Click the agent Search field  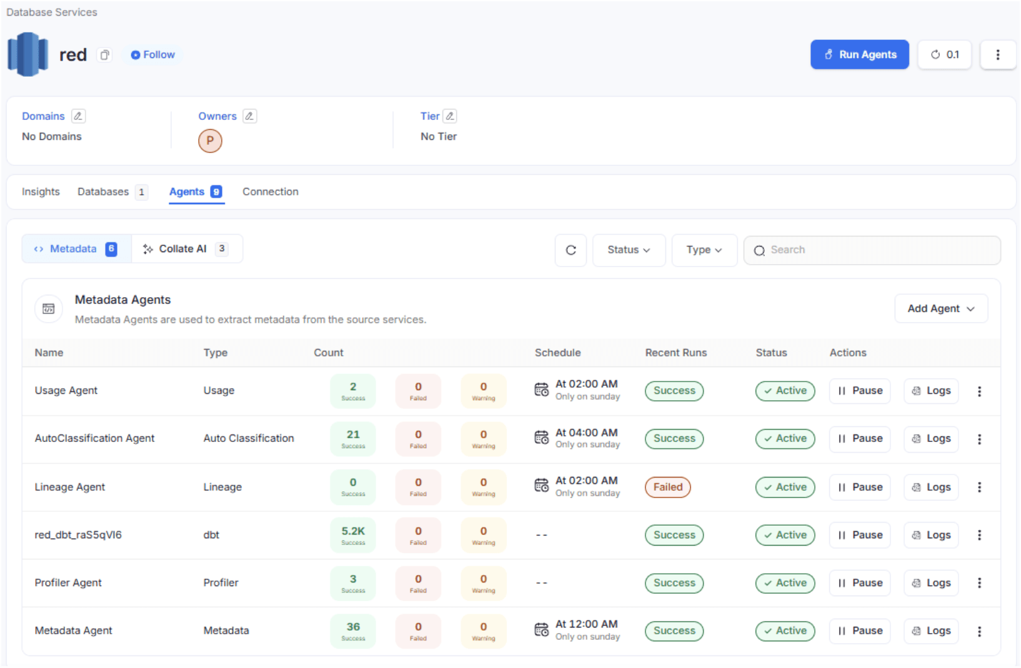pyautogui.click(x=875, y=250)
